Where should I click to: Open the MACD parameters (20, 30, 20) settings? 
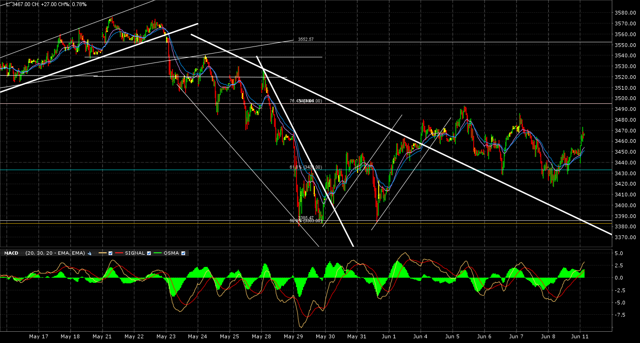55,253
